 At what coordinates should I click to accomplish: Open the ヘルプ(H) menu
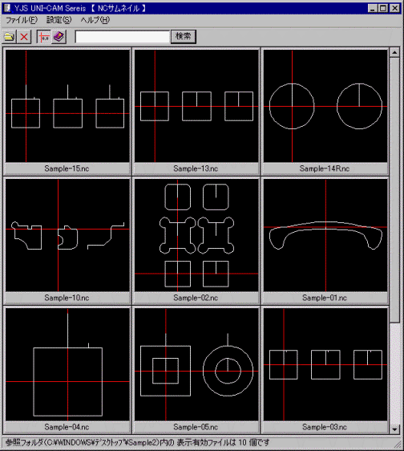[95, 20]
